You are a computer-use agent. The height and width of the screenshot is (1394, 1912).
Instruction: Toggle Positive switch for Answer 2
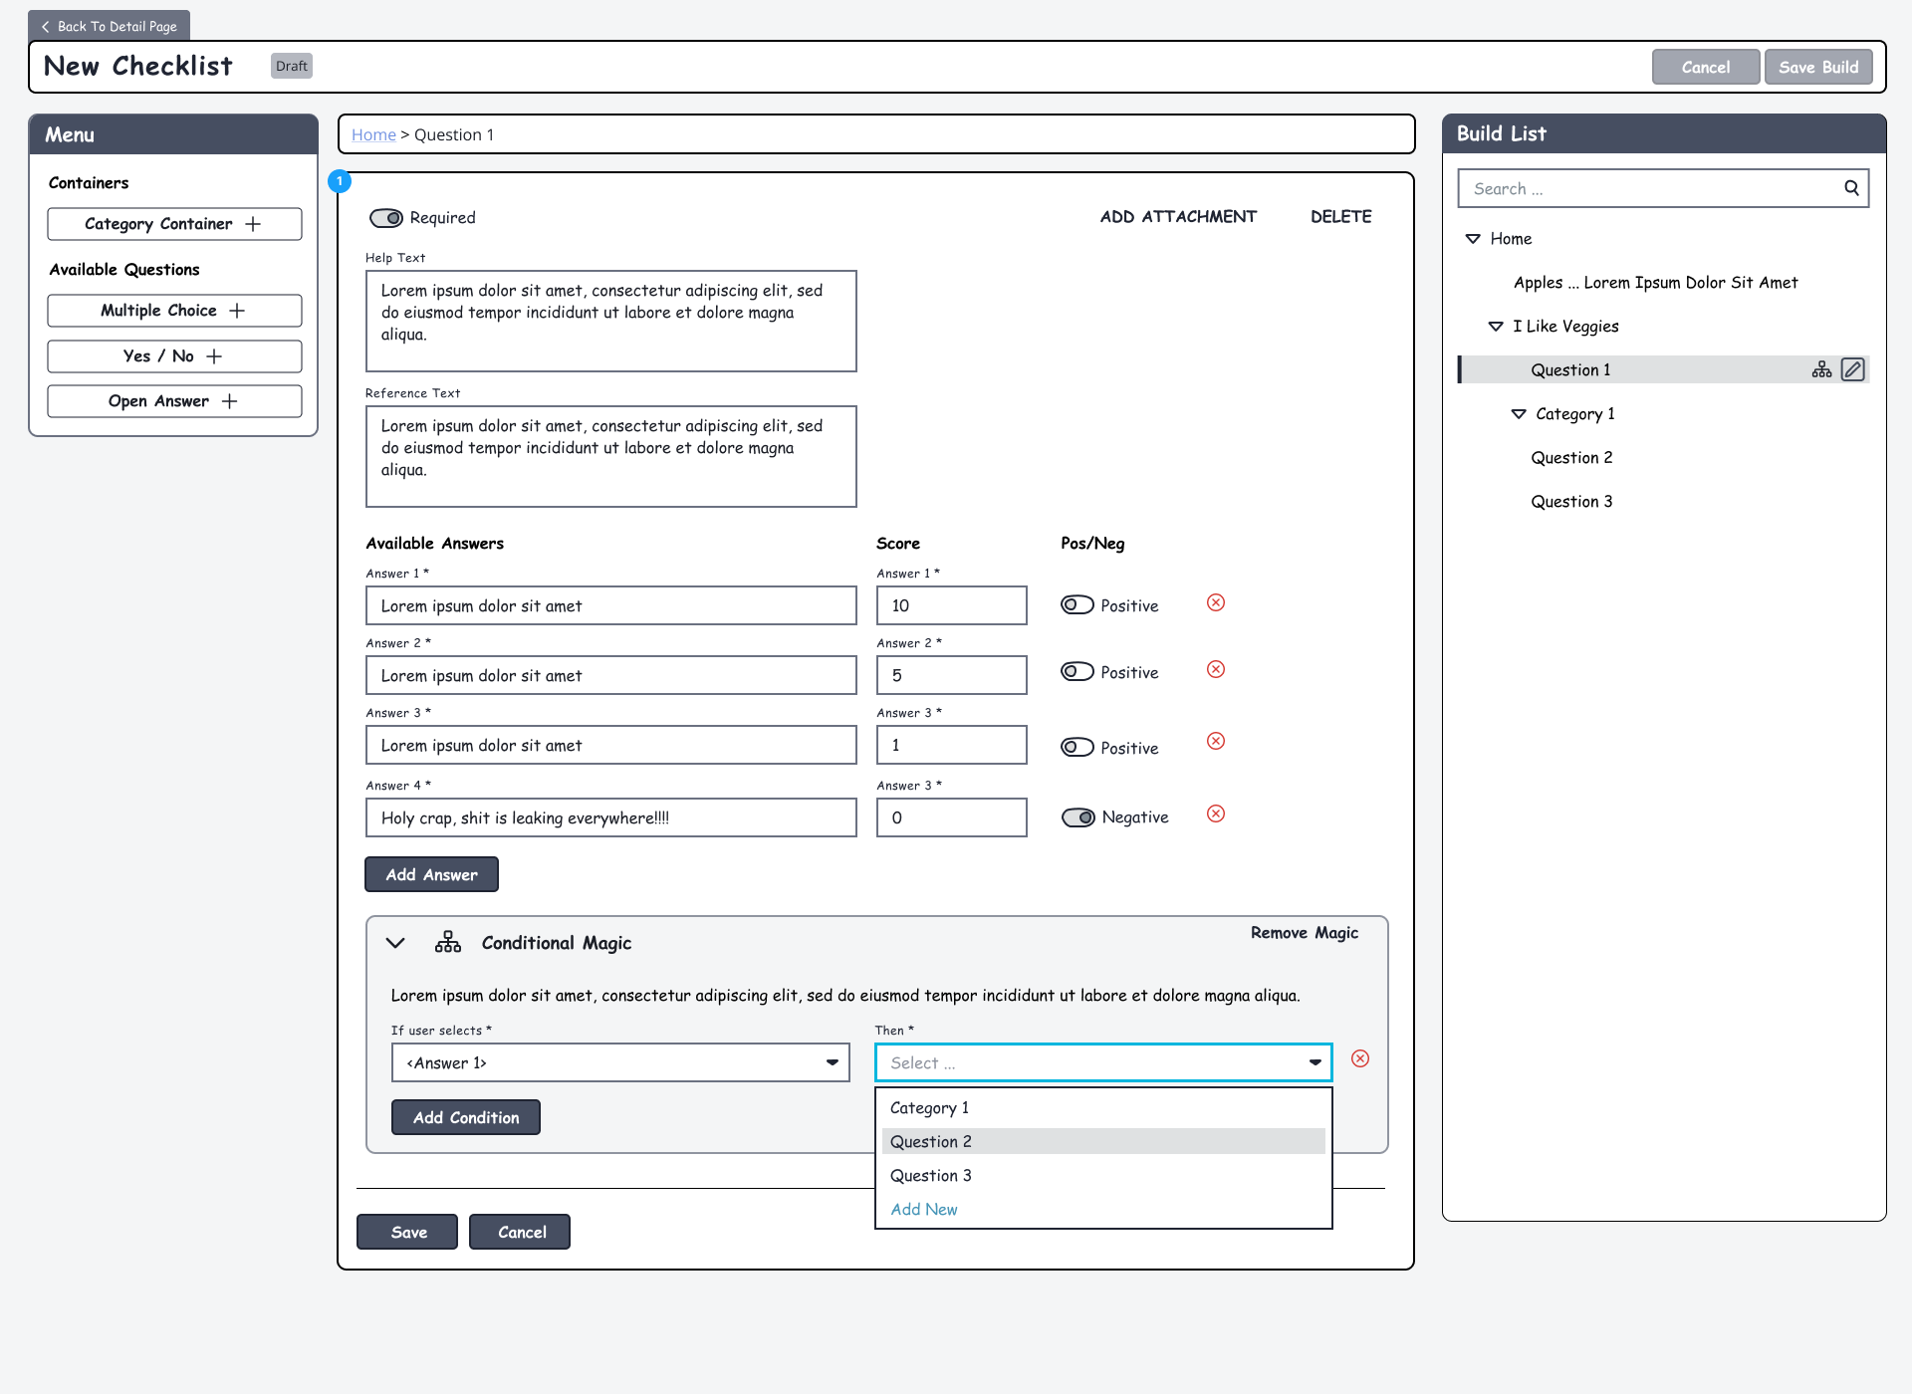[1077, 672]
